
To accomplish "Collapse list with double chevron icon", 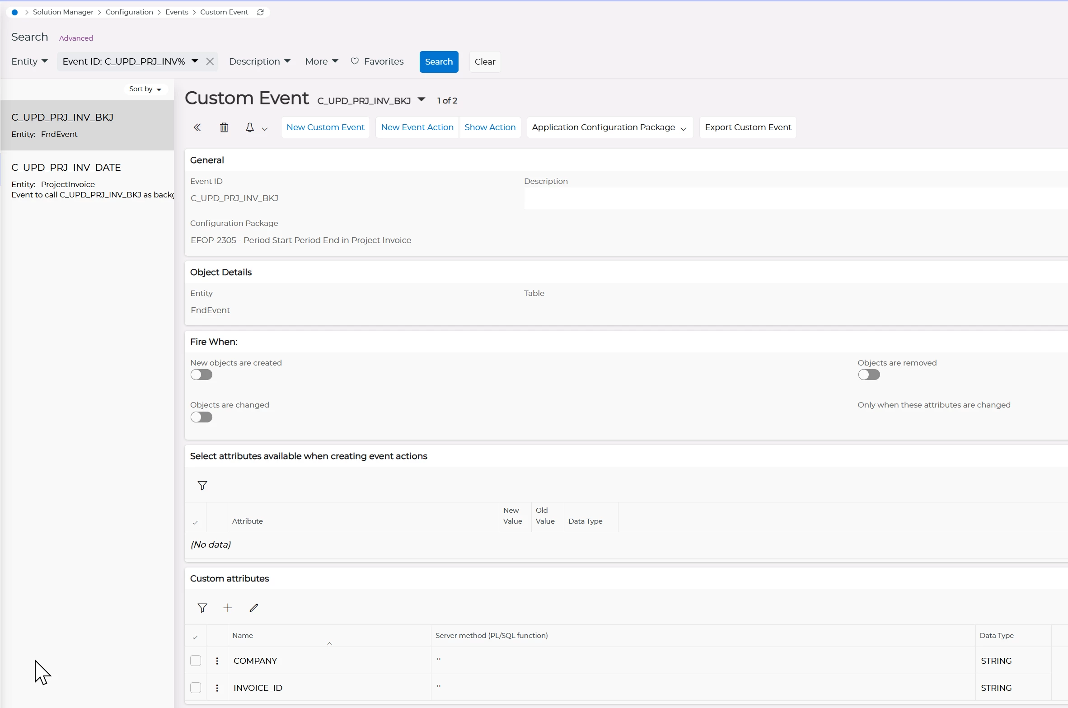I will [x=197, y=127].
